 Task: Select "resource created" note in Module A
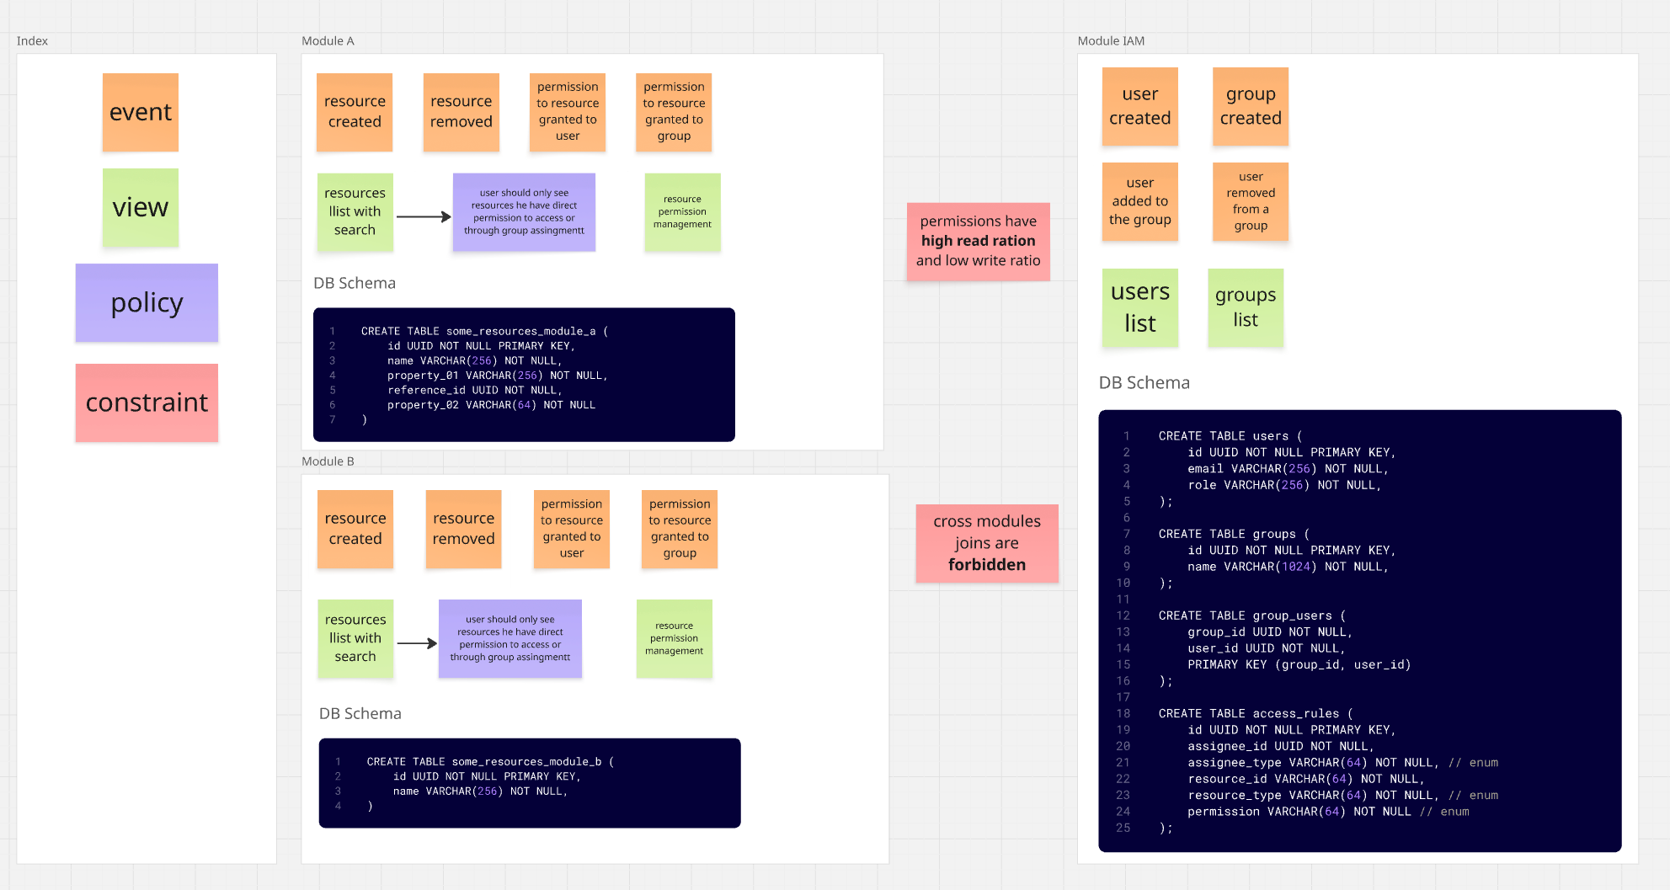point(354,111)
